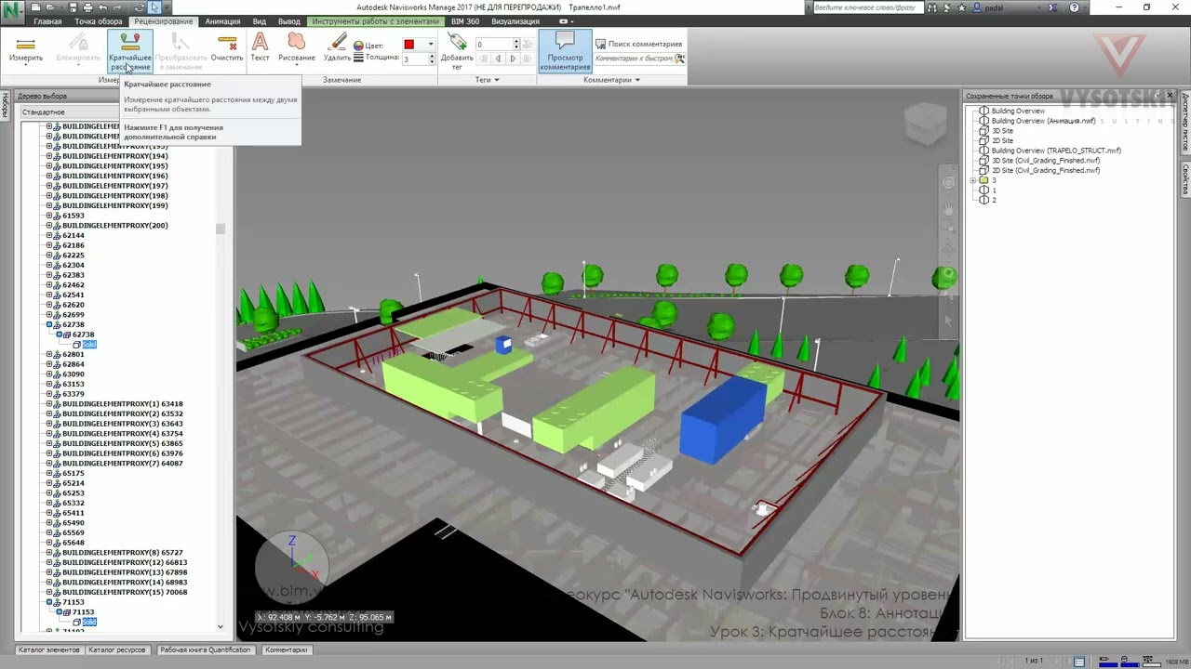Open the Navisworks application menu button
The height and width of the screenshot is (669, 1191).
coord(12,14)
